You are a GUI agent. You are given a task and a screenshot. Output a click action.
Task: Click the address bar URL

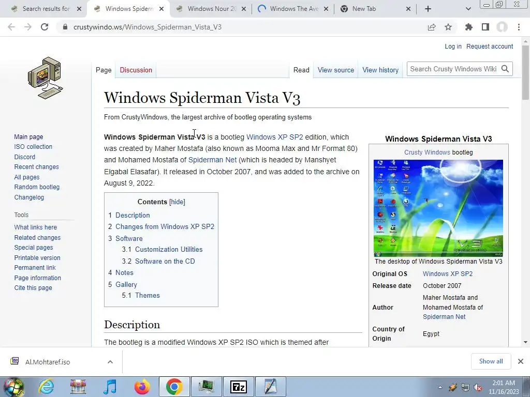148,27
